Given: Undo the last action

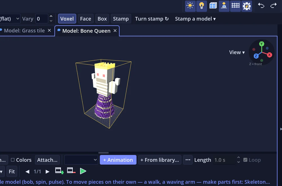Looking at the screenshot, I should click(261, 6).
